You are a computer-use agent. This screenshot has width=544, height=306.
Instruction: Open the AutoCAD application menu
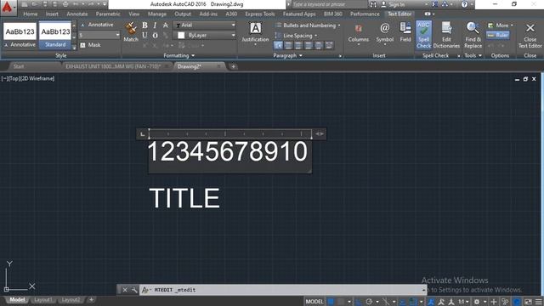click(8, 8)
